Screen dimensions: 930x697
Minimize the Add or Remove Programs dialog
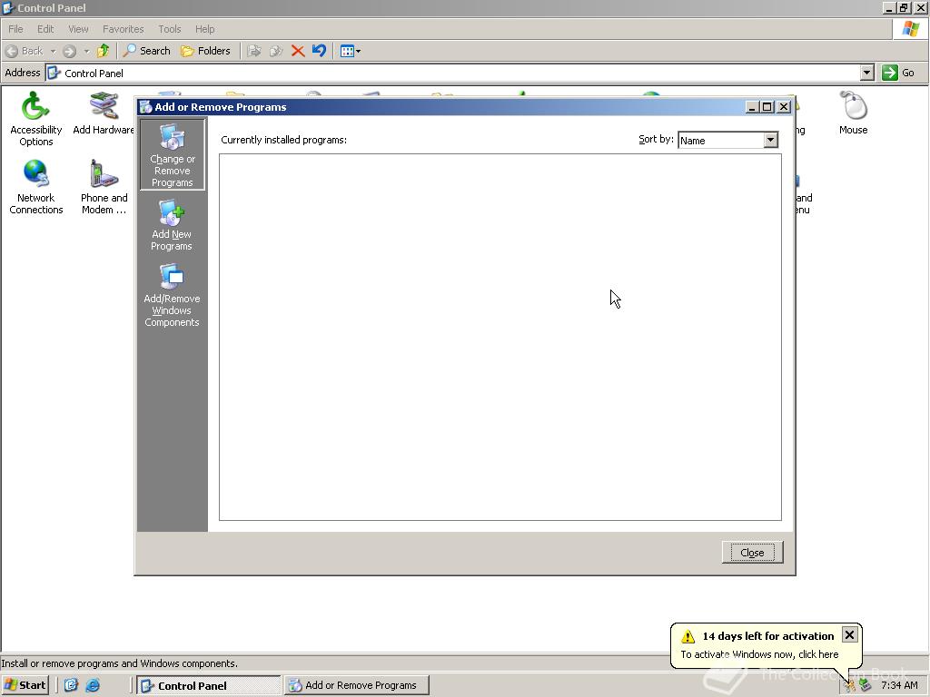(752, 107)
